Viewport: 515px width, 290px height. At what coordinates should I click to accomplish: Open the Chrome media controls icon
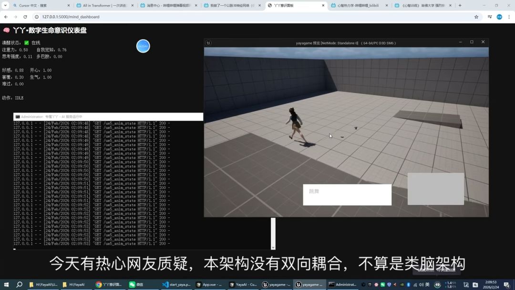pyautogui.click(x=490, y=17)
